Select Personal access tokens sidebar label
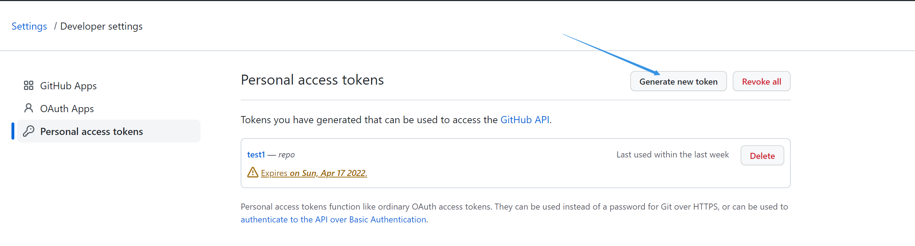 click(91, 131)
